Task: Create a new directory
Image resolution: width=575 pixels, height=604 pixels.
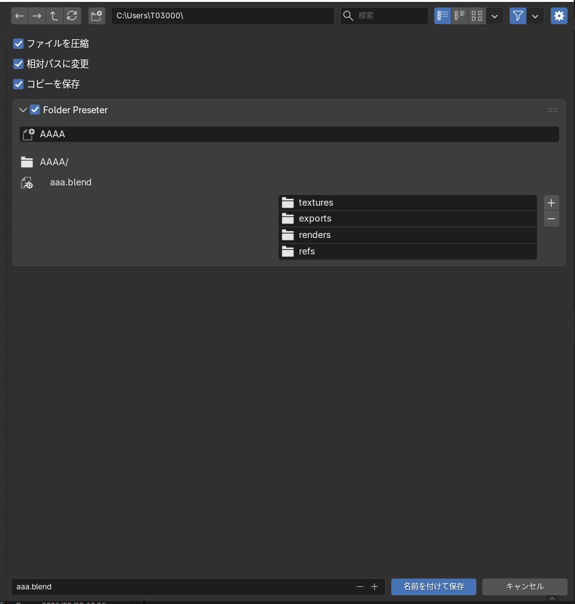Action: click(x=96, y=16)
